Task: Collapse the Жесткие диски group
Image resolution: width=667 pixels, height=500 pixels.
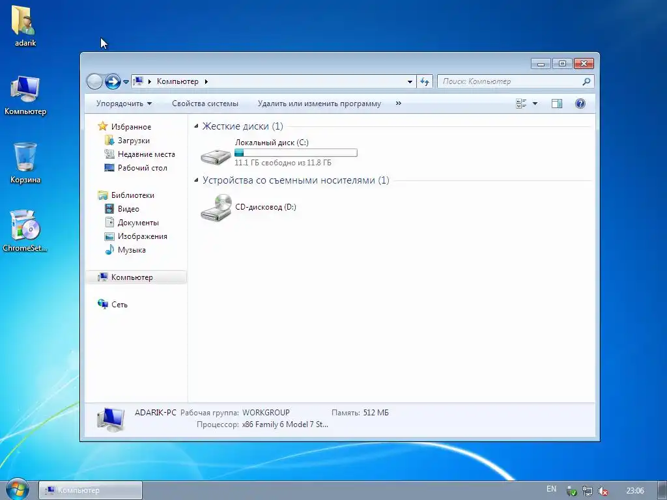Action: tap(196, 126)
